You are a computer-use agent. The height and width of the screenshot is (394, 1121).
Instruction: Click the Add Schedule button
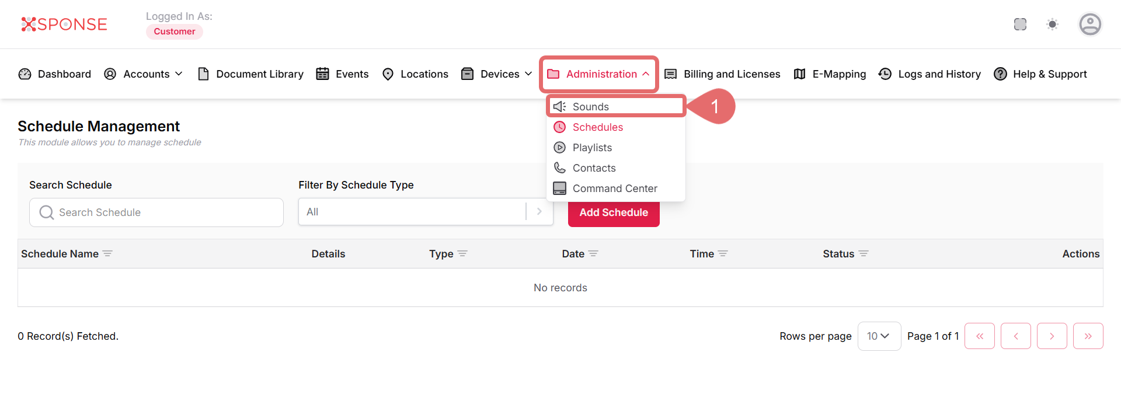(x=614, y=213)
